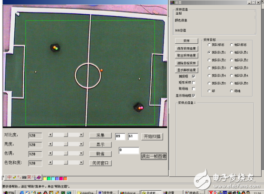This screenshot has height=194, width=264.
Task: Click the 开始扫描 button
Action: point(152,136)
